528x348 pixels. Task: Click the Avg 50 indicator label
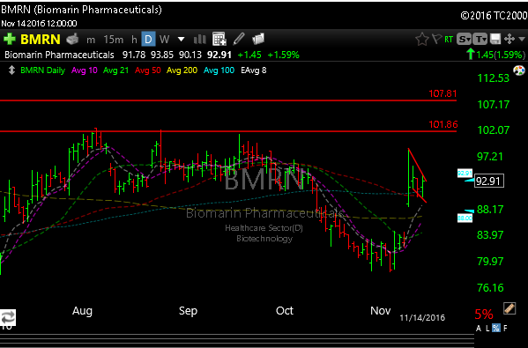tap(148, 70)
